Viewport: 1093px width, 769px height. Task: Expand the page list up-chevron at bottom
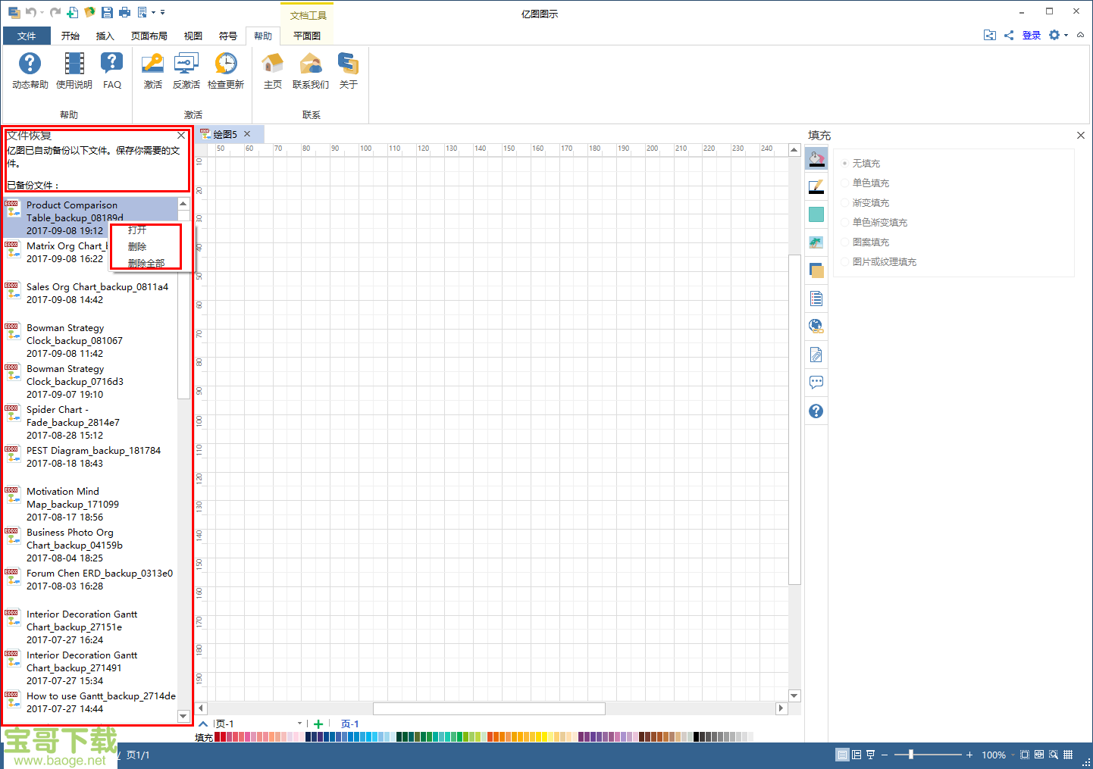pos(203,724)
